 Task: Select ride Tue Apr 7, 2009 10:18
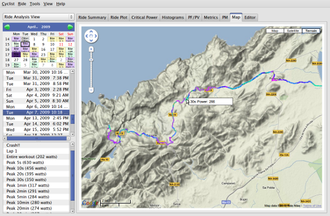(36, 112)
